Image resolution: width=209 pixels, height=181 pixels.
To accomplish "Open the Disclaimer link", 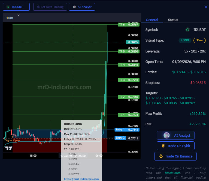I will tap(172, 173).
